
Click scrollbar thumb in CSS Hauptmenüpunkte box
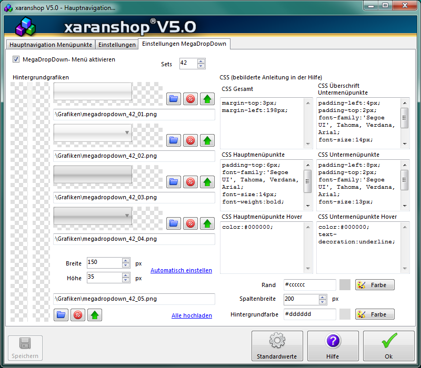[x=308, y=181]
